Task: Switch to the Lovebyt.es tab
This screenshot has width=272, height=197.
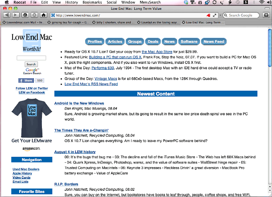Action: pos(158,22)
